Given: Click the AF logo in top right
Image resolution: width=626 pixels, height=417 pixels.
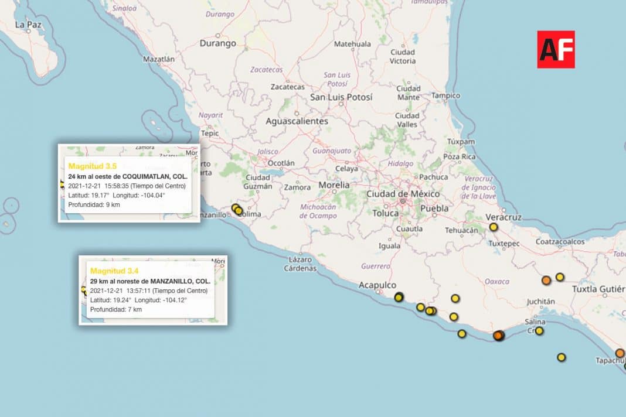Looking at the screenshot, I should (556, 49).
